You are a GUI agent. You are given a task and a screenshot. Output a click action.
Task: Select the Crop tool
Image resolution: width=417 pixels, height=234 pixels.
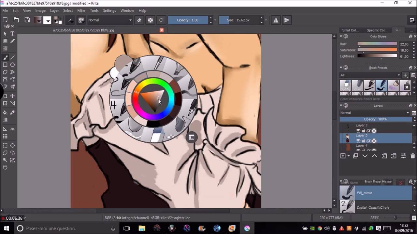(5, 96)
